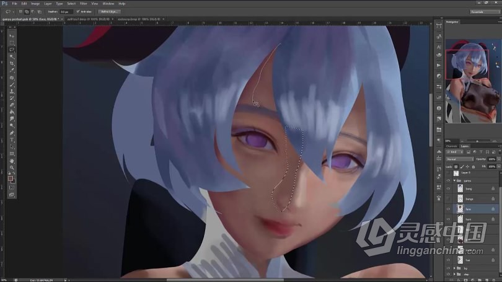This screenshot has height=282, width=502.
Task: Toggle visibility of bg group
Action: [448, 268]
